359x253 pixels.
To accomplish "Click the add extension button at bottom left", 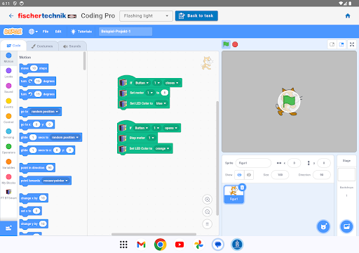I will 8,228.
